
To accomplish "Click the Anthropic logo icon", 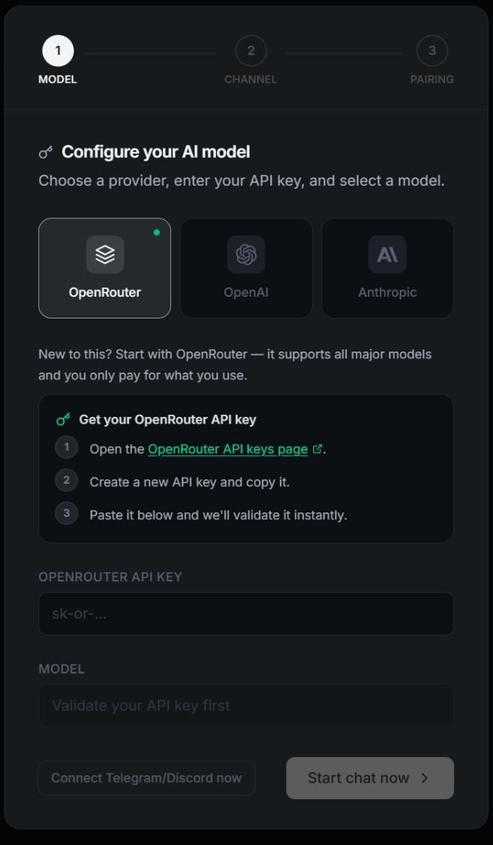I will pyautogui.click(x=387, y=255).
